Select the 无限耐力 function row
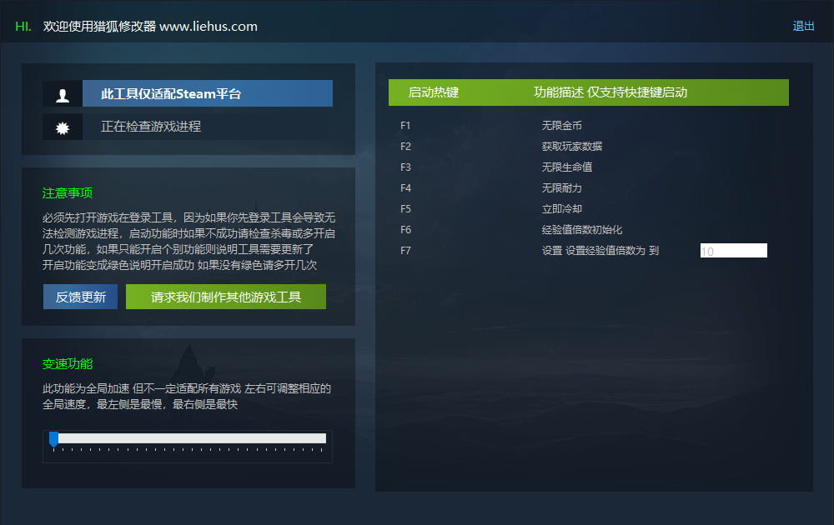The height and width of the screenshot is (525, 834). pos(561,188)
